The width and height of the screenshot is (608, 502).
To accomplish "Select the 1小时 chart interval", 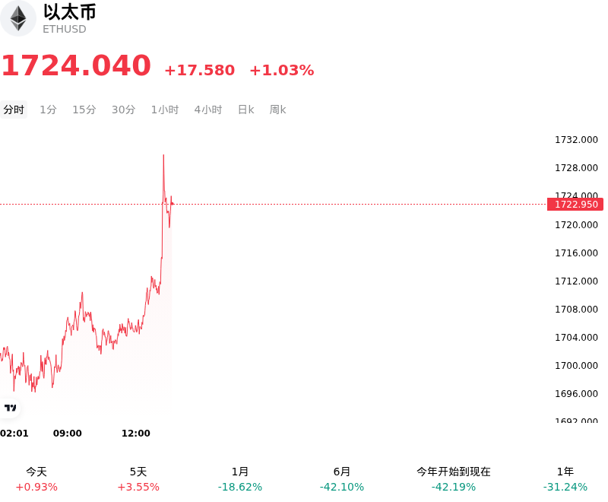I will coord(165,110).
